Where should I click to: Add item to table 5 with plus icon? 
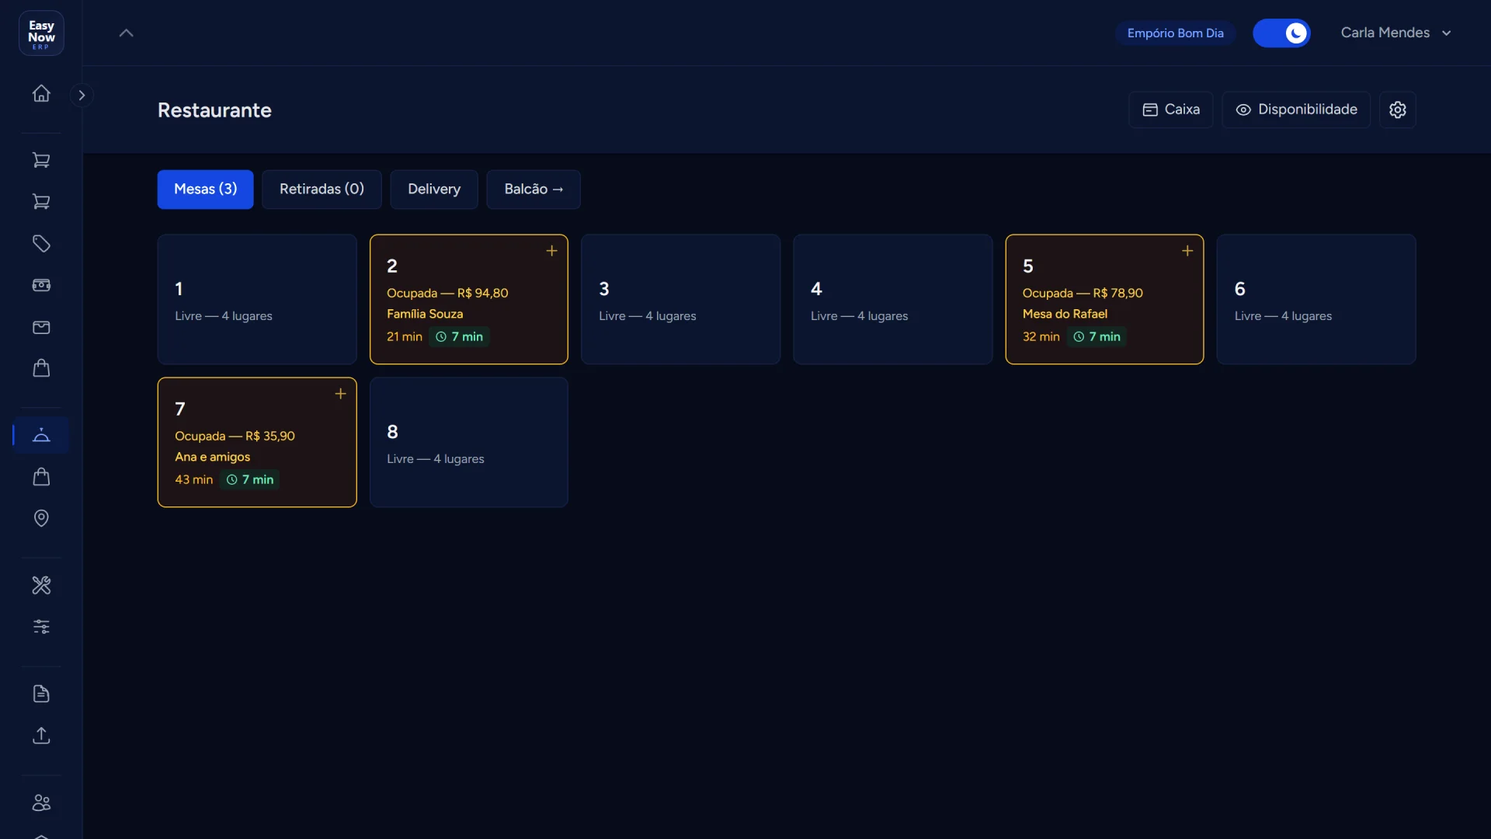coord(1187,251)
